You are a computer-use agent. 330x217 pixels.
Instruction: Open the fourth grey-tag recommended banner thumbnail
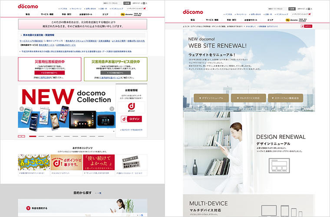click(131, 163)
